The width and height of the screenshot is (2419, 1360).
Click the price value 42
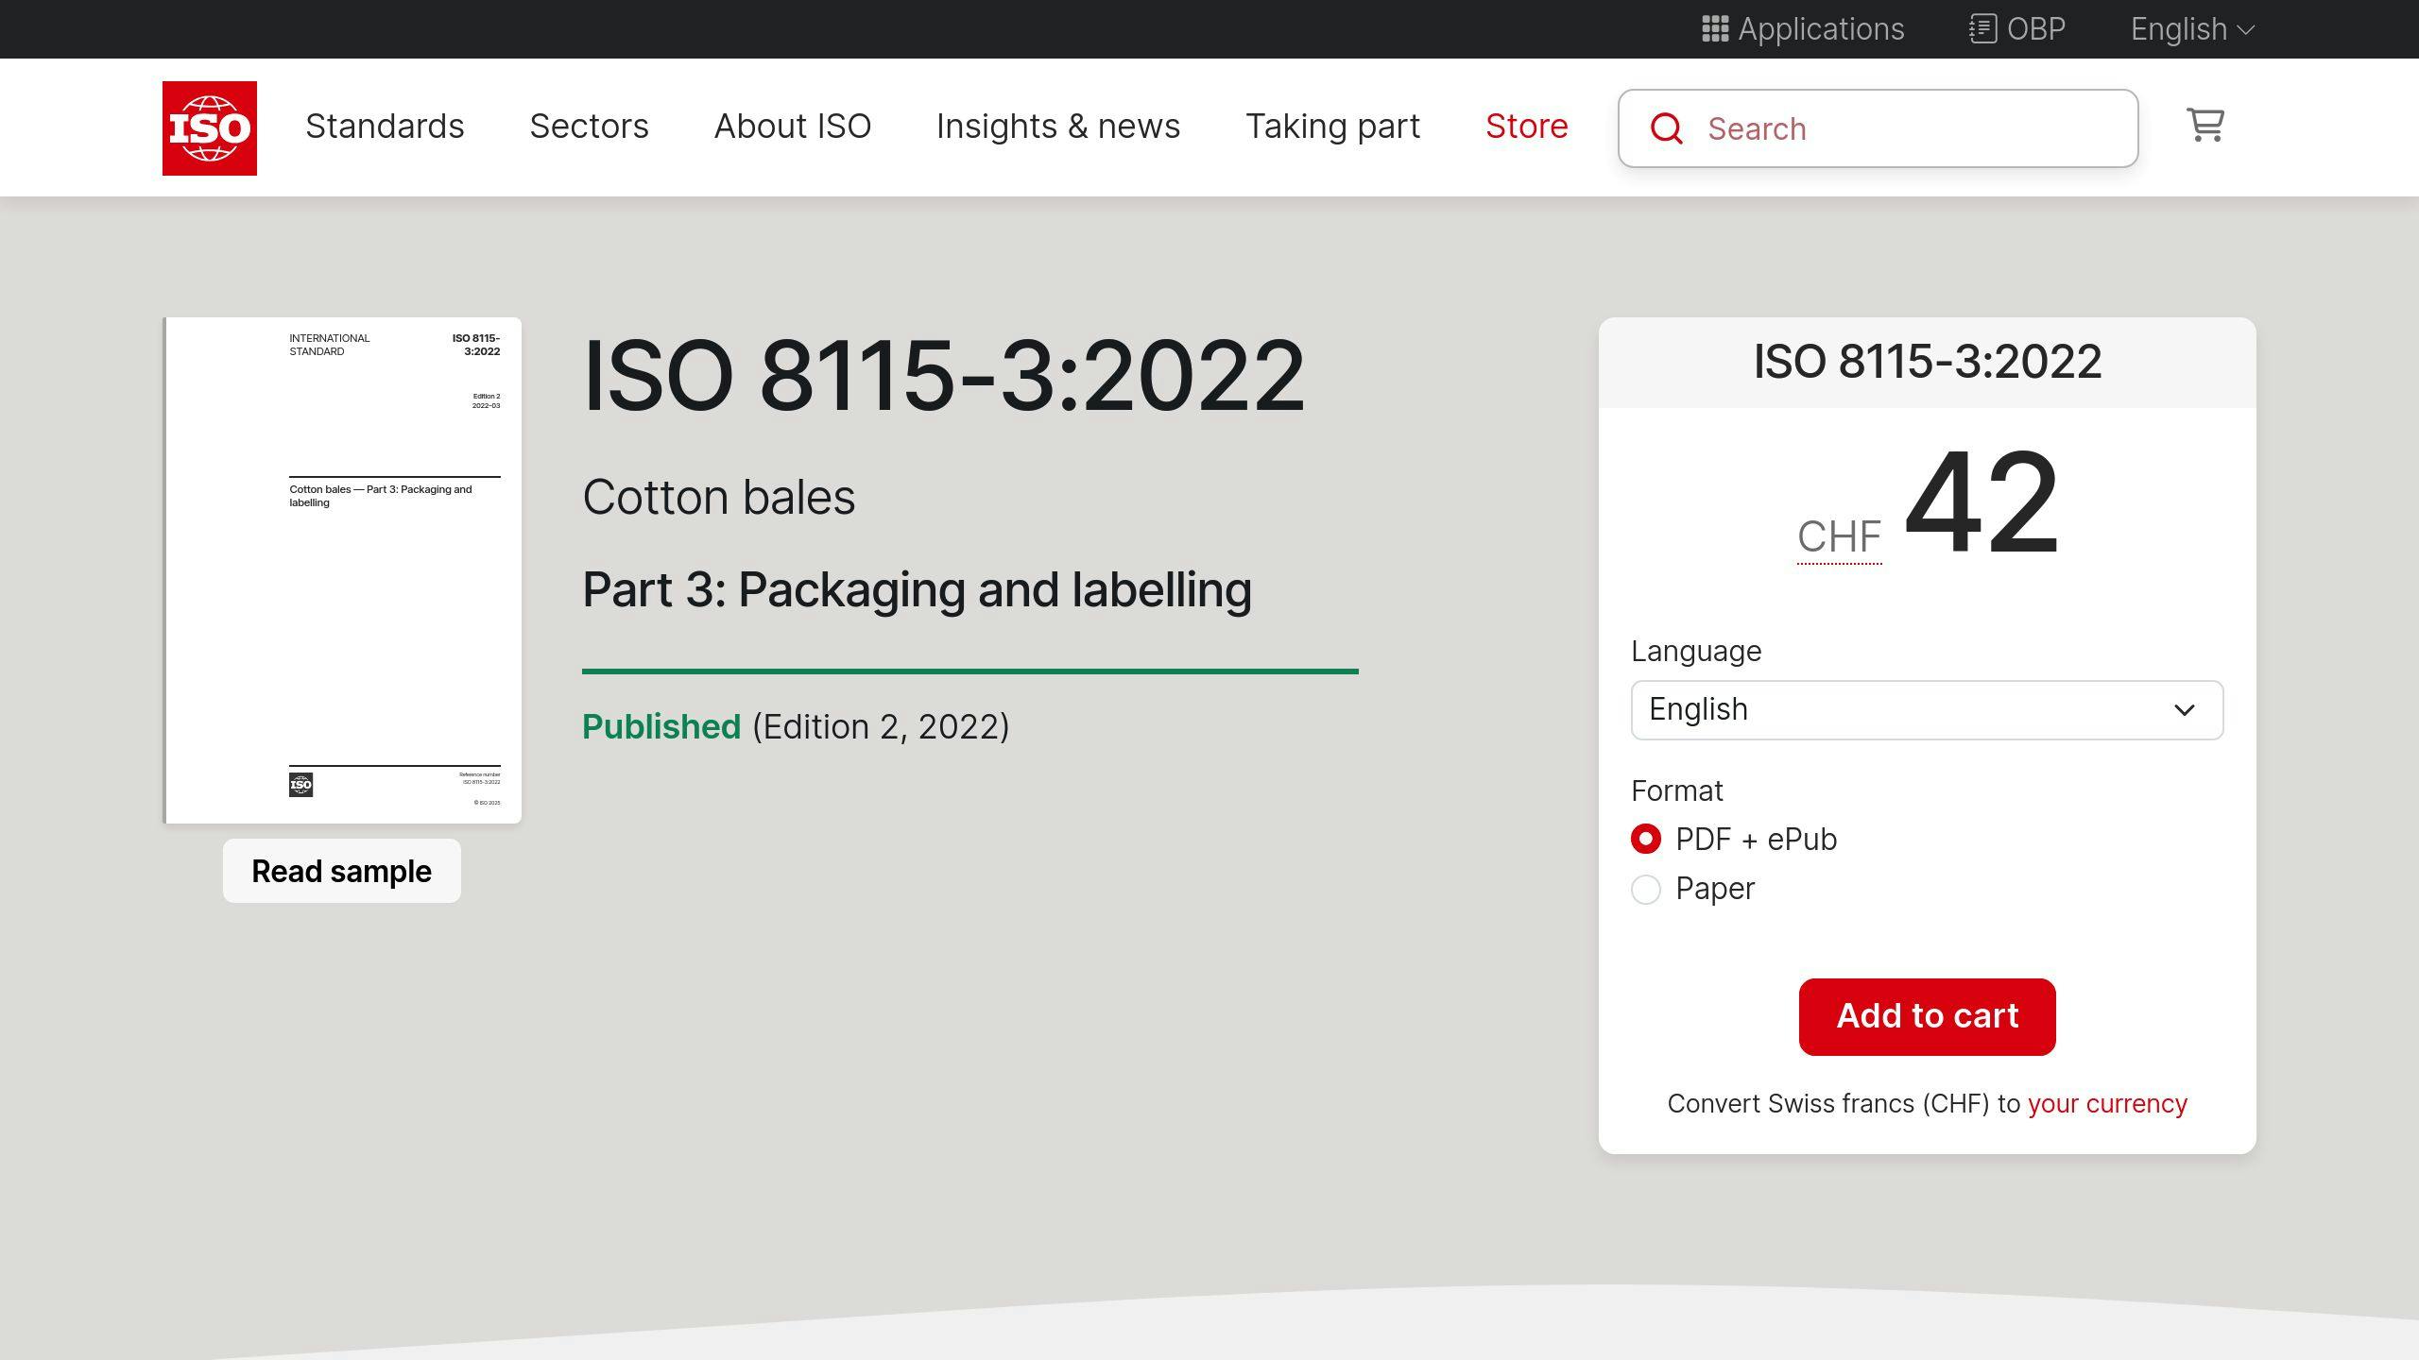click(1982, 502)
